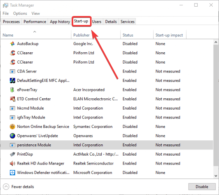Switch to the Performance tab

[x=35, y=22]
